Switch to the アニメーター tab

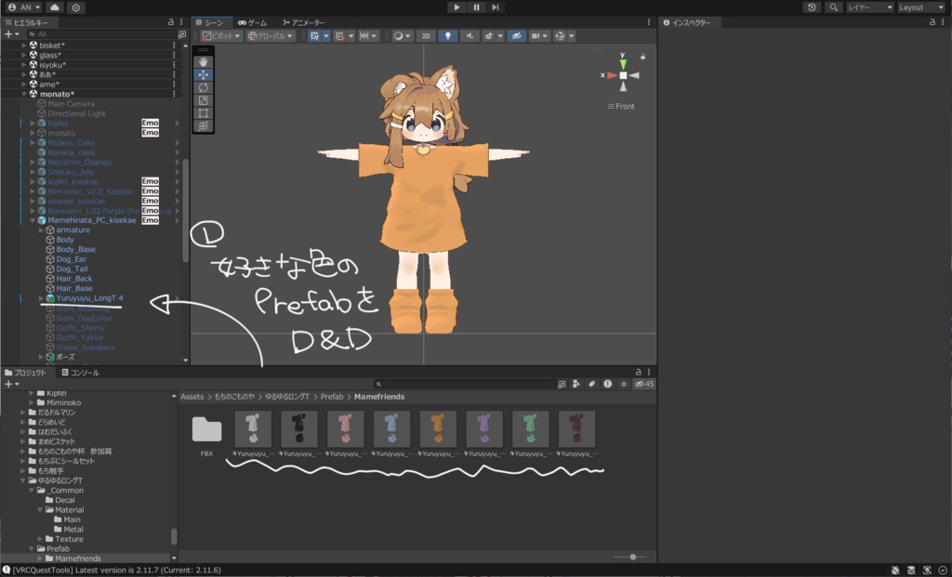tap(304, 22)
